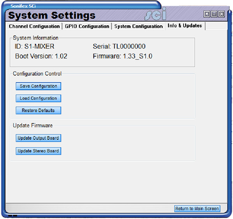233x219 pixels.
Task: Click Update Stereo Board button
Action: [39, 151]
